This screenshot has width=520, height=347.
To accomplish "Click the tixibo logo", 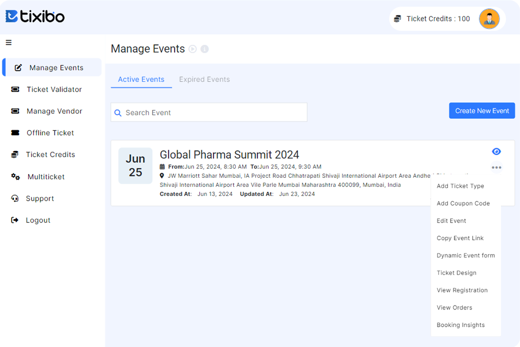I will pos(35,17).
